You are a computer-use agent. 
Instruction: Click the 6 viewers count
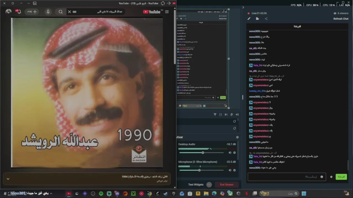pos(341,13)
